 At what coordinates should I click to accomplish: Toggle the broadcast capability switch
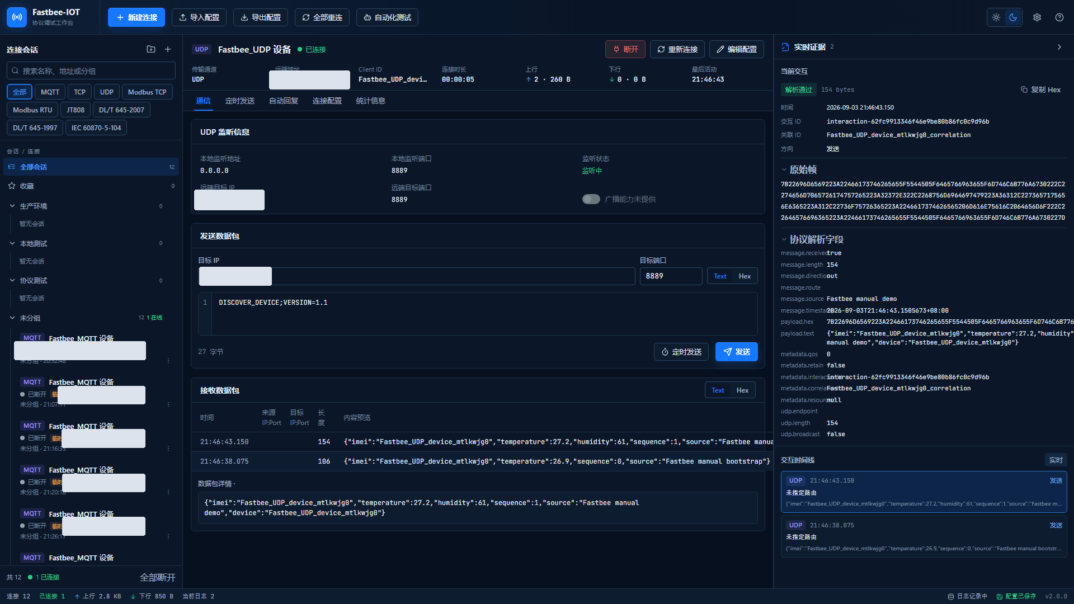click(591, 199)
